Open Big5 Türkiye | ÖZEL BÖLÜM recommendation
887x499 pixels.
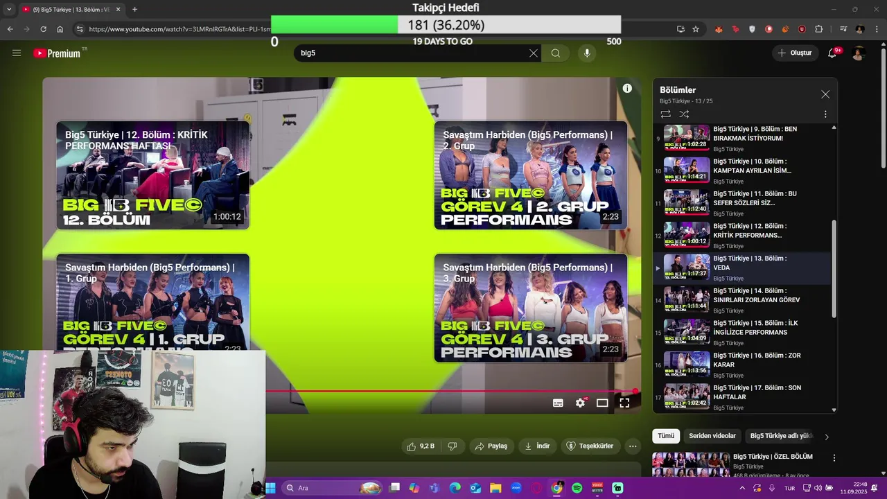click(x=773, y=457)
